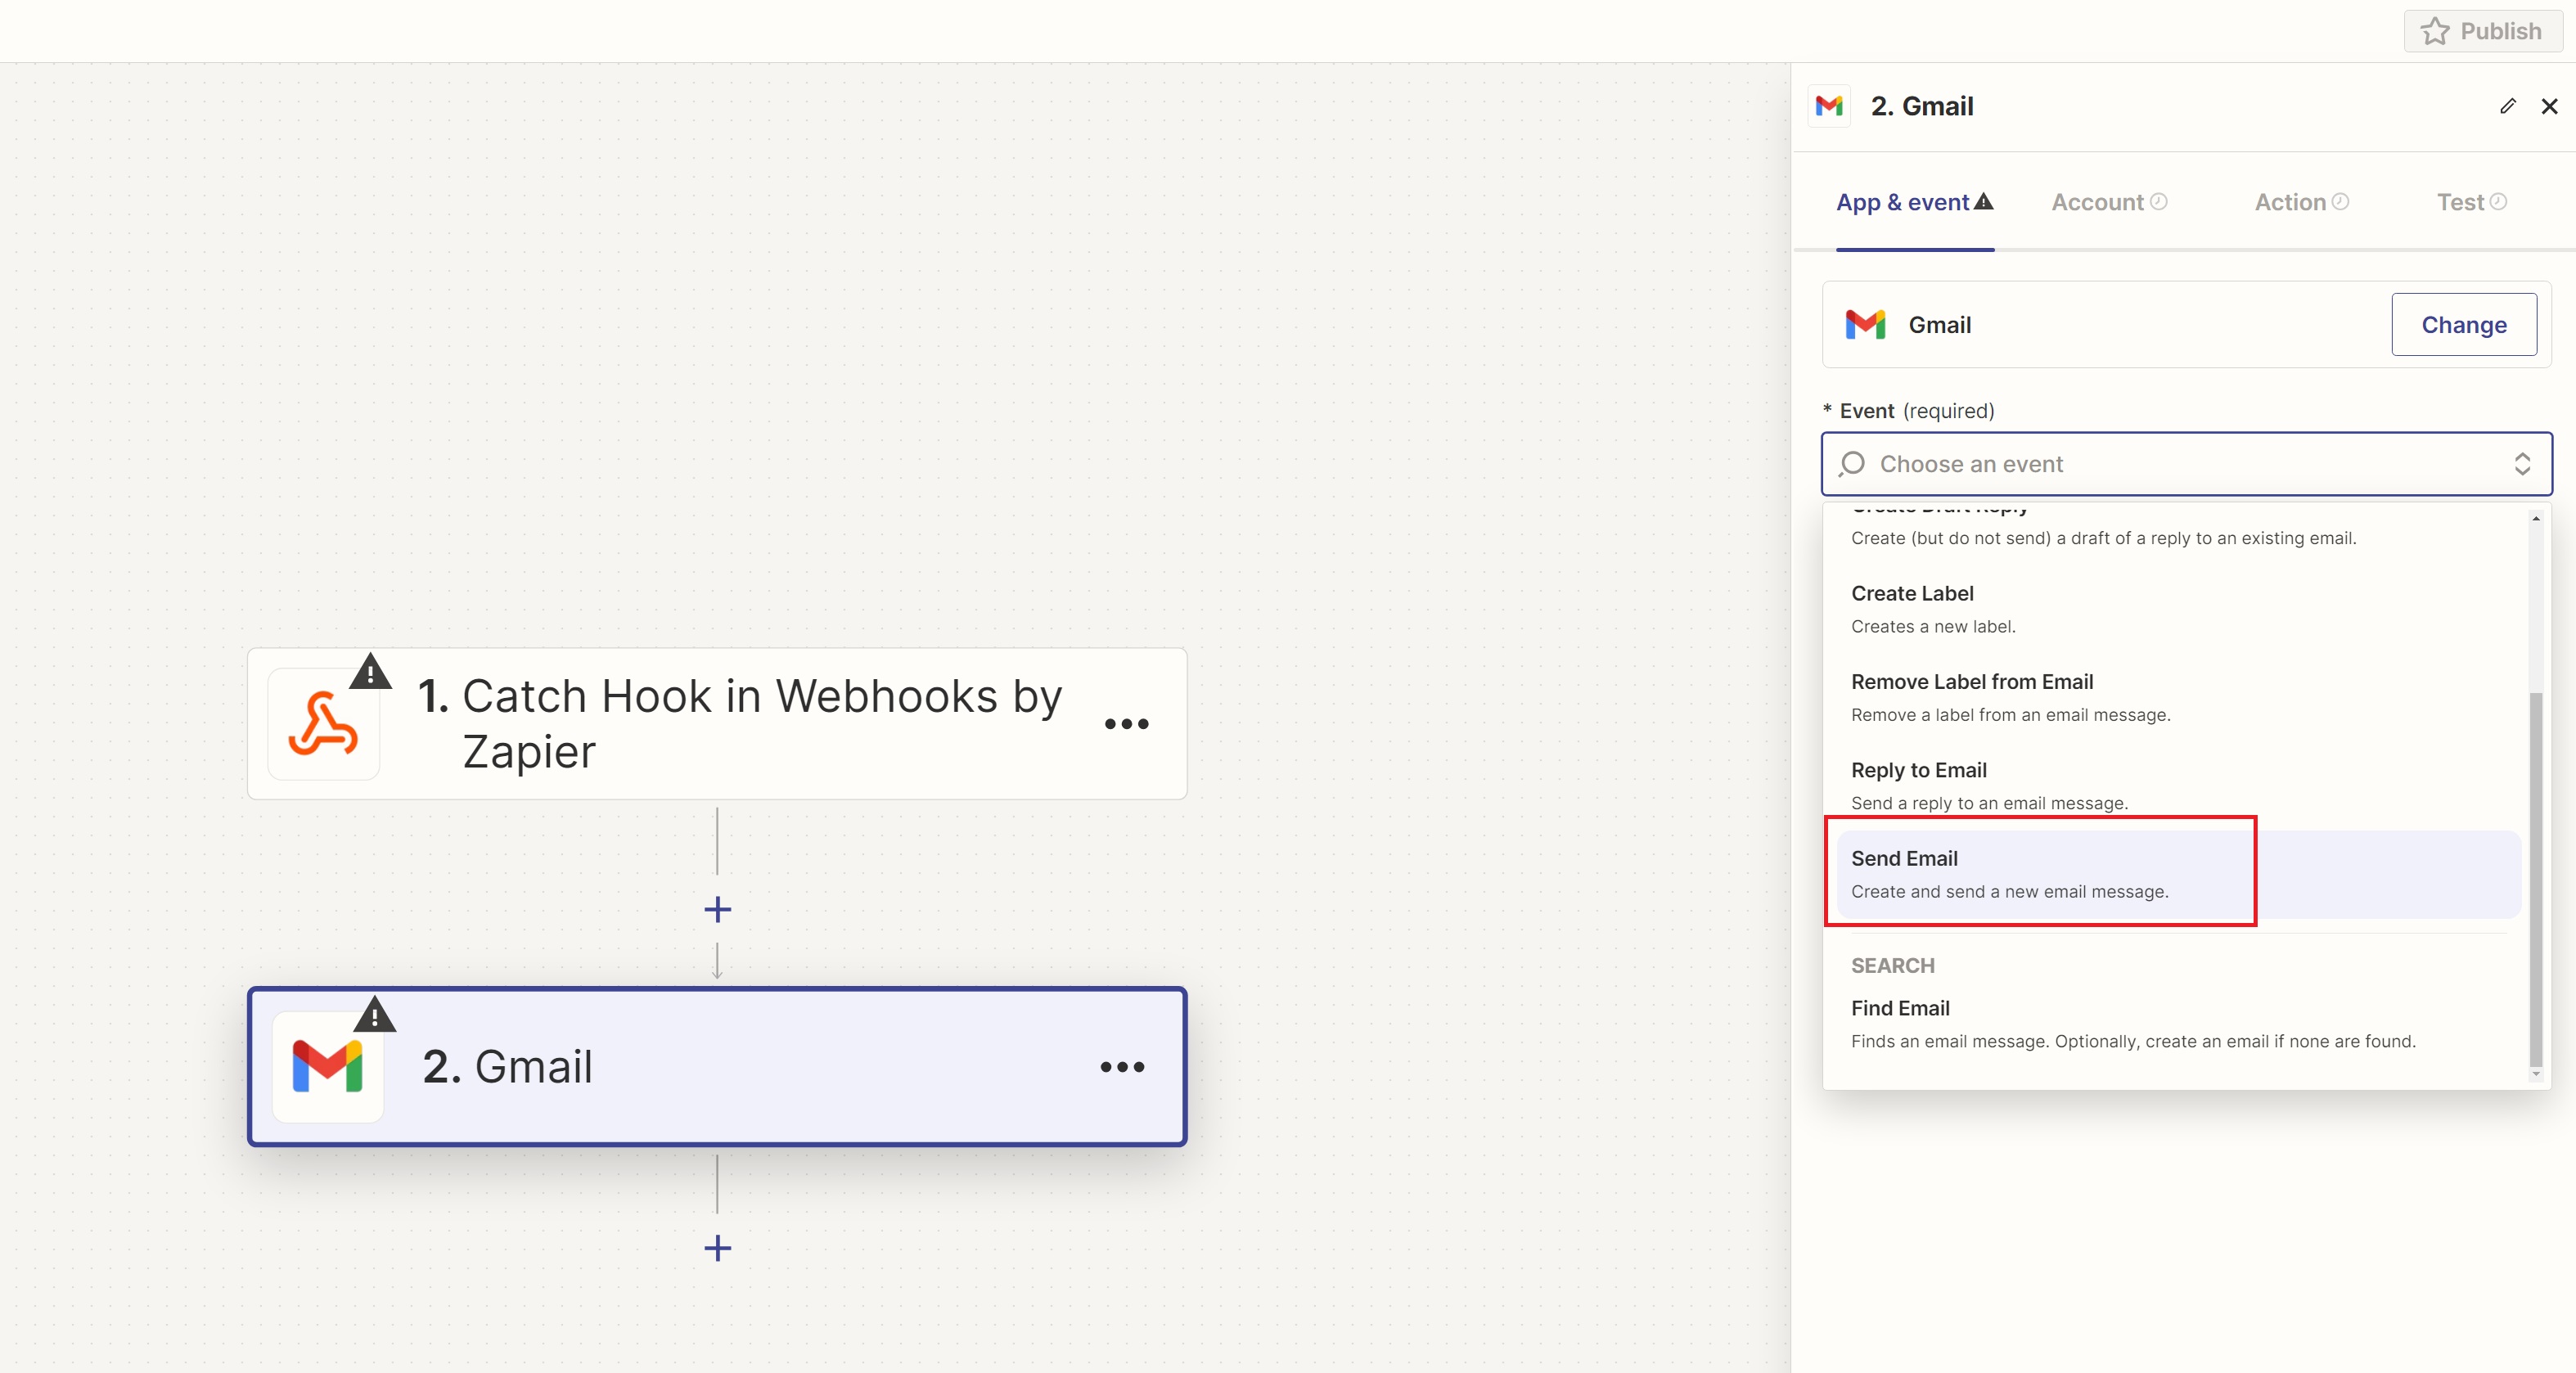Select the Catch Hook in Webhooks step
Screen dimensions: 2576x1373
(x=717, y=723)
